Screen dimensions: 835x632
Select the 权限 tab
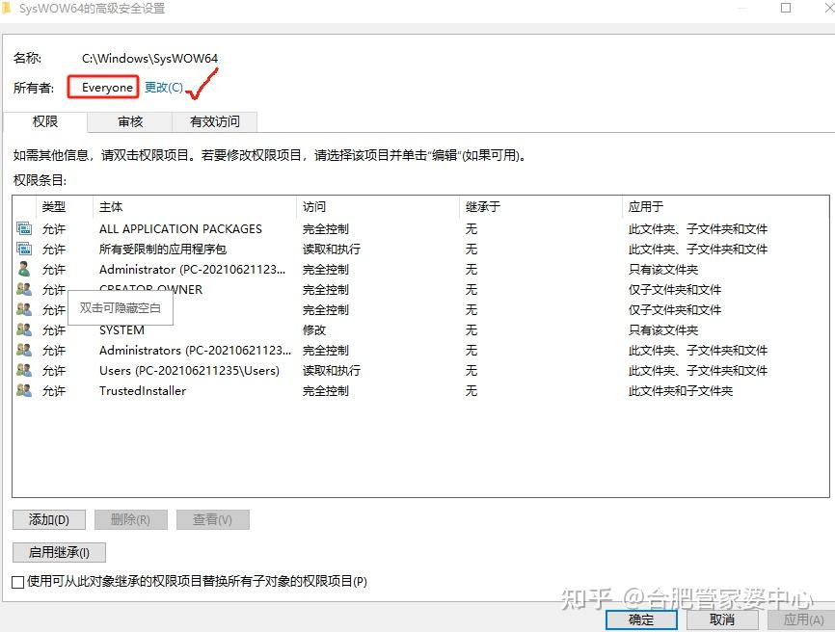tap(44, 121)
